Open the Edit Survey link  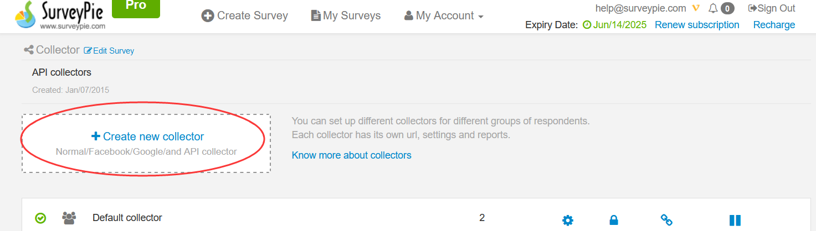click(109, 51)
